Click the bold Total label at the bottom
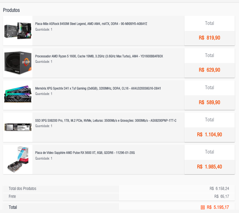The height and width of the screenshot is (213, 239). click(x=13, y=207)
